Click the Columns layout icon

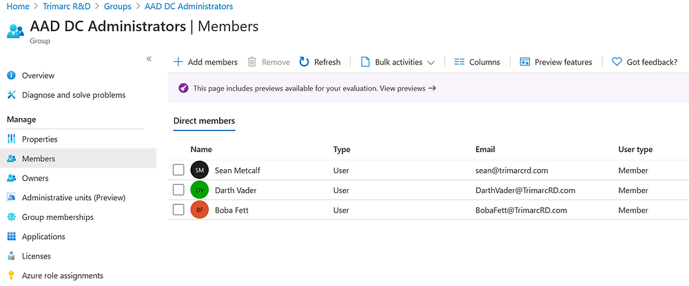459,62
